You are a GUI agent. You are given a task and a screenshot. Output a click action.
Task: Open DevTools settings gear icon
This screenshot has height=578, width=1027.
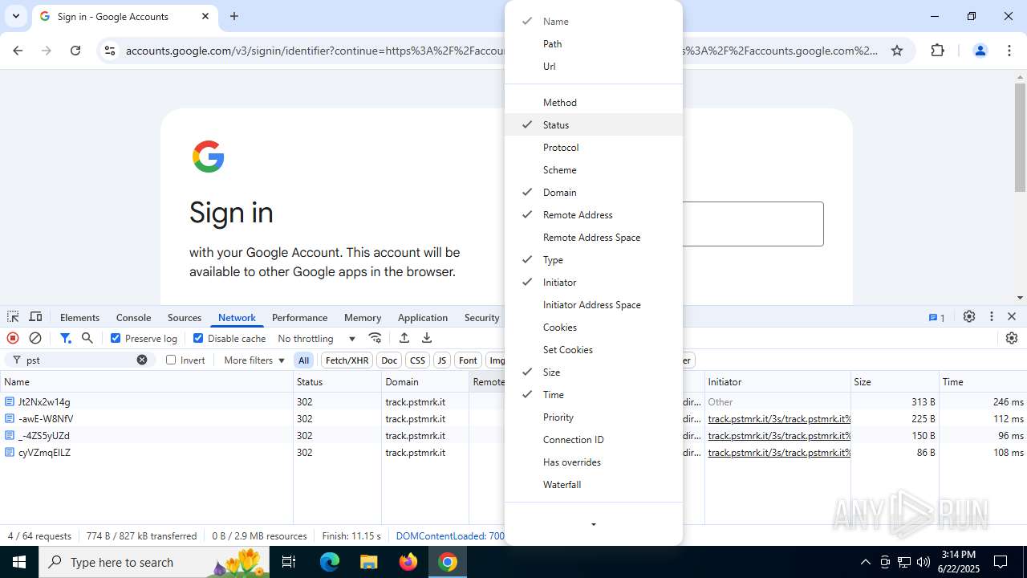click(x=969, y=317)
